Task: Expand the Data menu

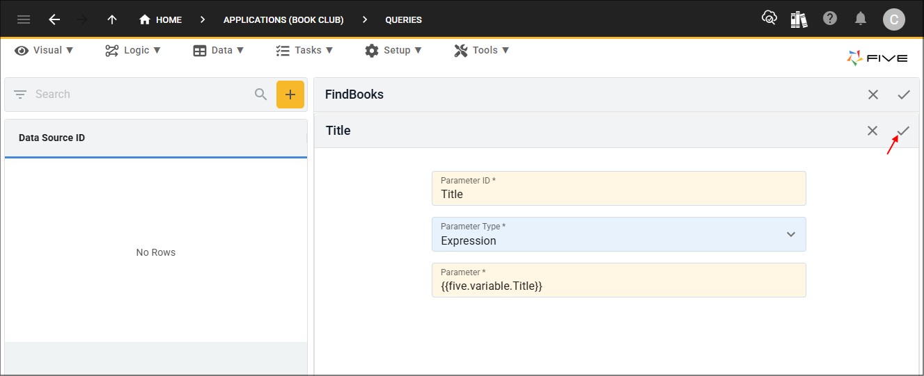Action: pyautogui.click(x=219, y=50)
